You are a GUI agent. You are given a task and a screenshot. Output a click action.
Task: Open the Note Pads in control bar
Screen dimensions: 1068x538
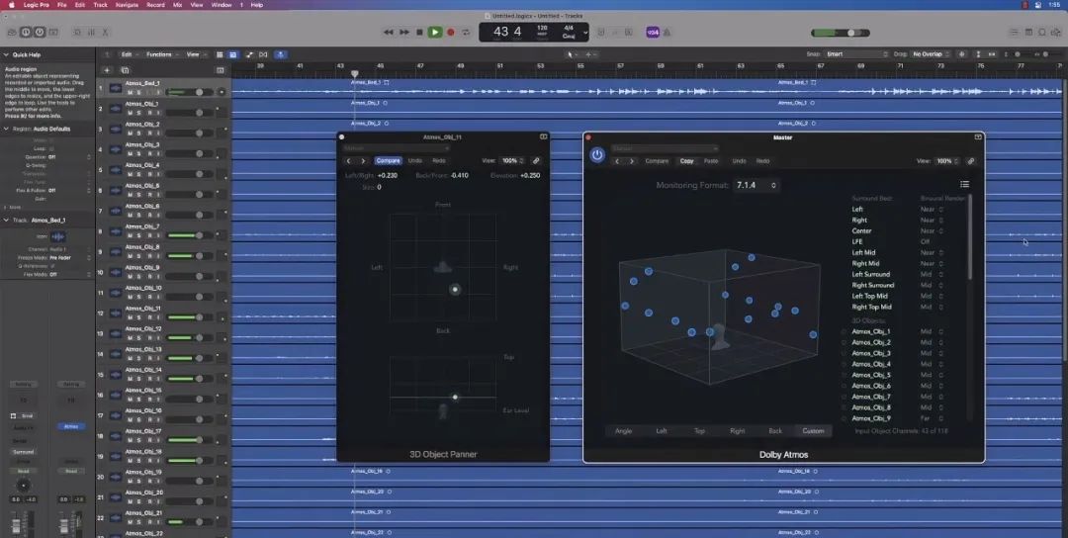pyautogui.click(x=1028, y=32)
